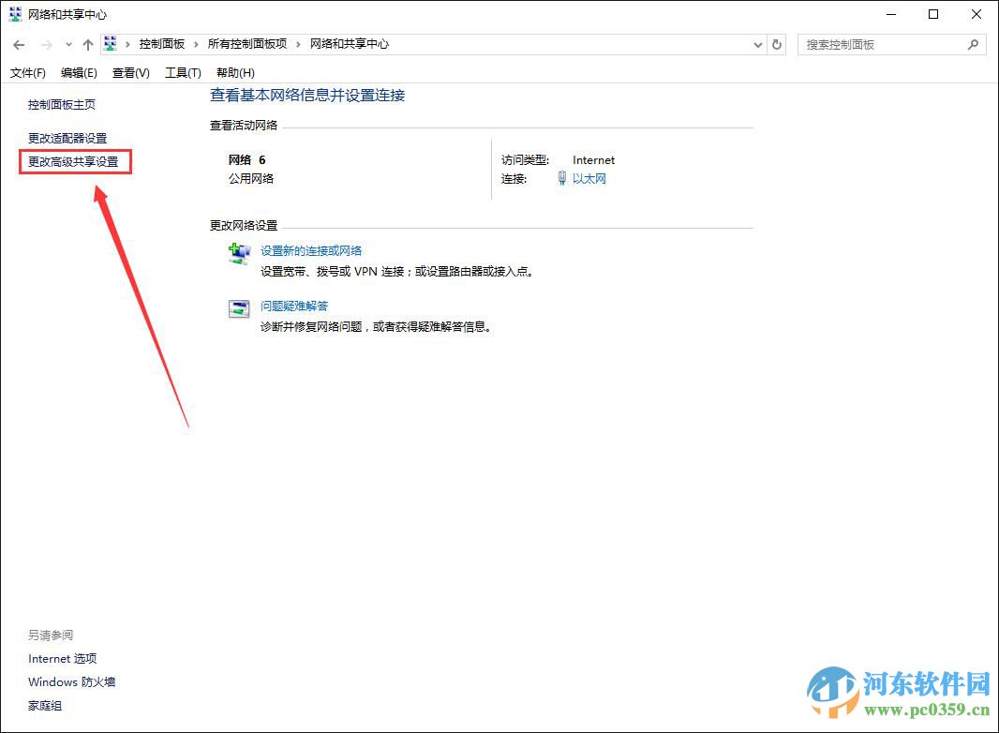The image size is (999, 733).
Task: Click the back navigation arrow
Action: (x=19, y=43)
